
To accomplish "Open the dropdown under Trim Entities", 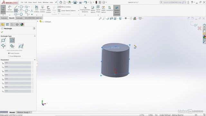I will (x=37, y=15).
